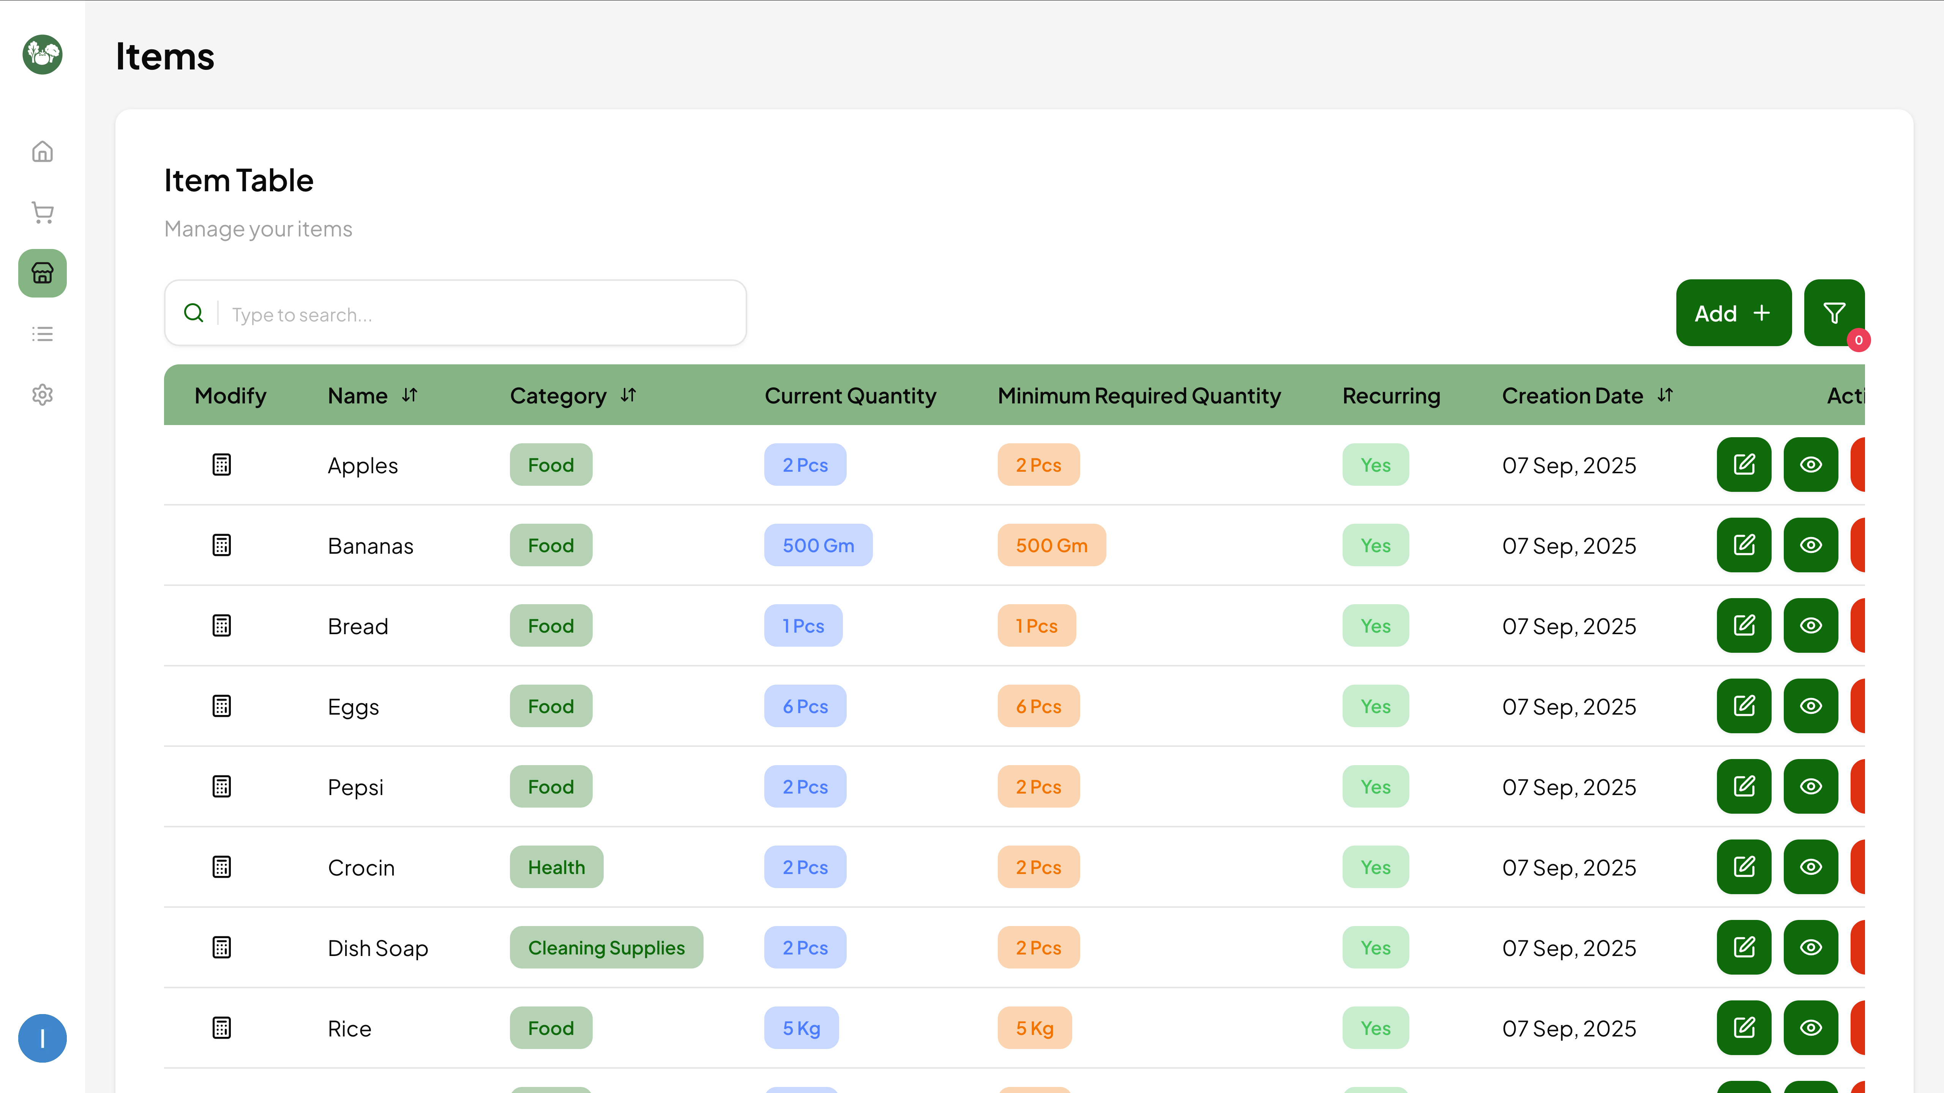
Task: Open the shopping cart sidebar icon
Action: tap(42, 213)
